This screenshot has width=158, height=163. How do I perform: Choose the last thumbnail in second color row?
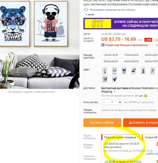115,79
